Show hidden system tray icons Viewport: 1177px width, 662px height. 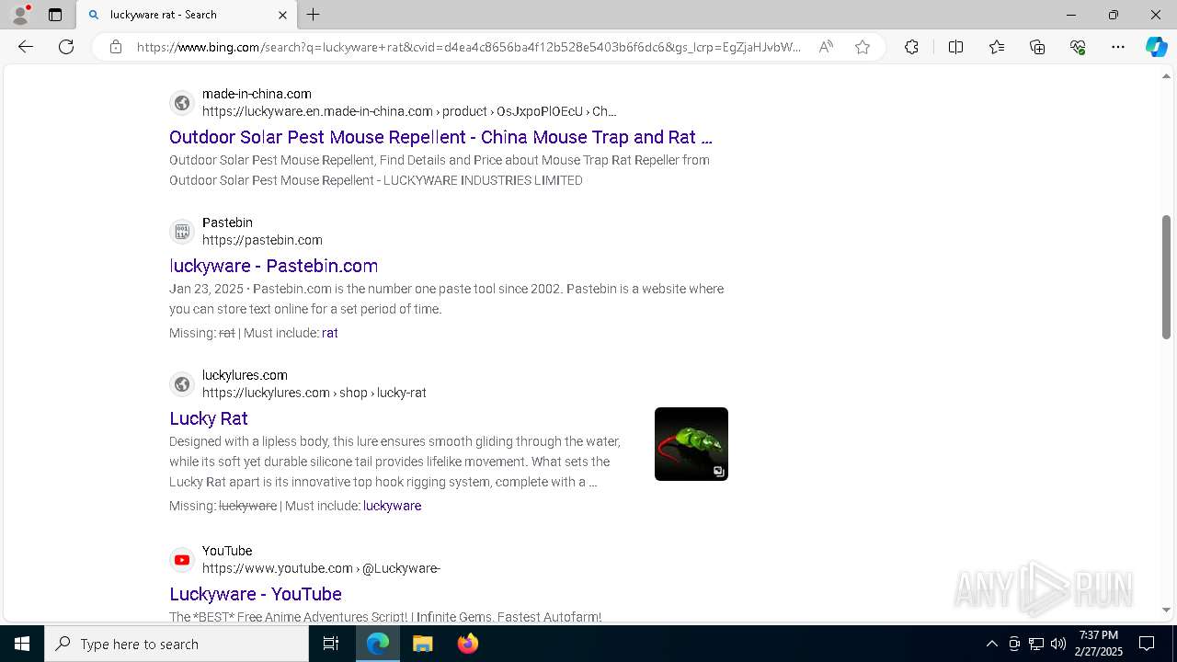coord(991,644)
